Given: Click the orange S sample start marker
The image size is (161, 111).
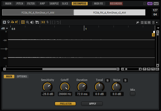Looking at the screenshot, I should (153, 35).
